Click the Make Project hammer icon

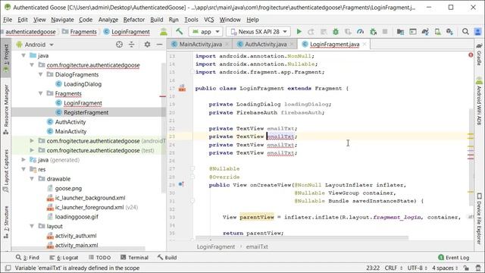[x=179, y=31]
